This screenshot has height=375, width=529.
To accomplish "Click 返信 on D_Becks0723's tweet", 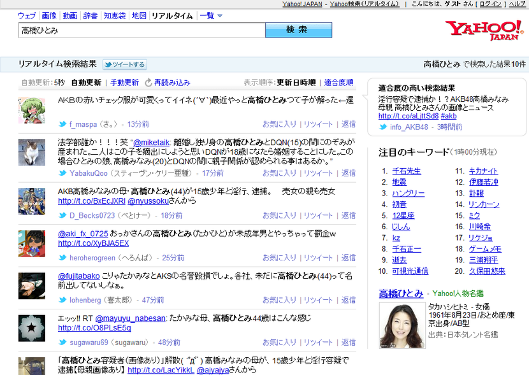I will tap(349, 215).
